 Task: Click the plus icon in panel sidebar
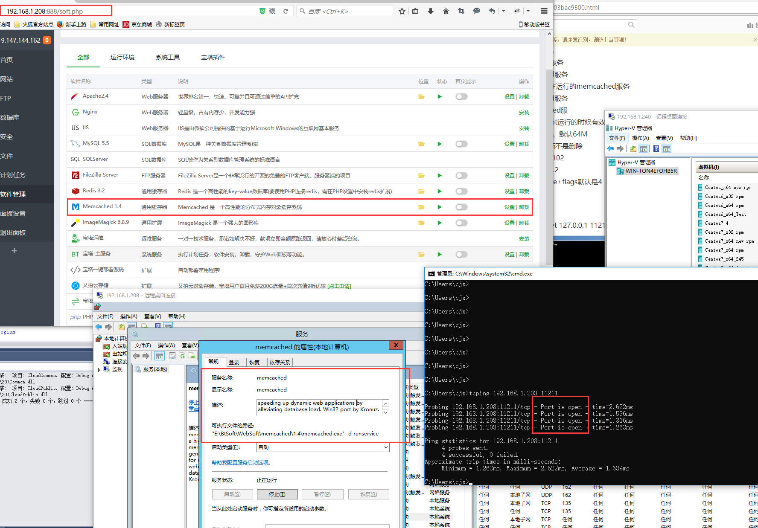click(x=14, y=251)
